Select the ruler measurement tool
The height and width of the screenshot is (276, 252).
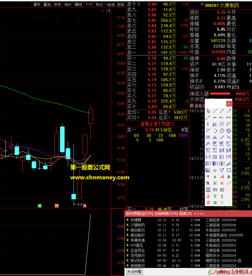(x=215, y=190)
